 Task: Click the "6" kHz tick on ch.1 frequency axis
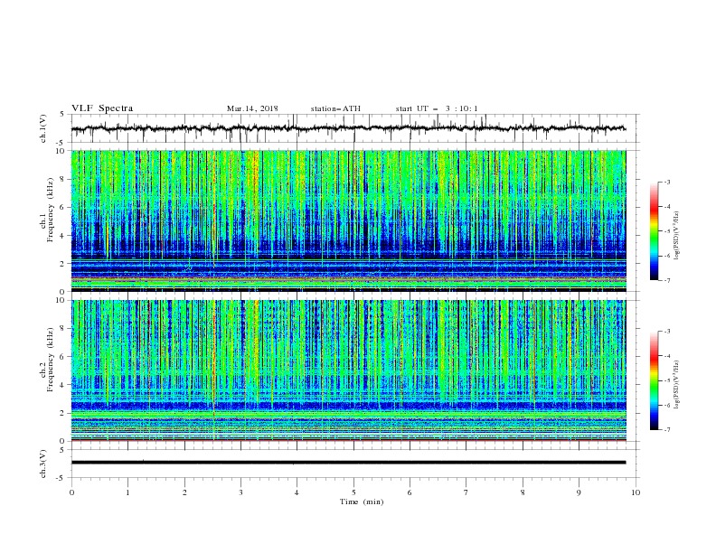point(63,207)
